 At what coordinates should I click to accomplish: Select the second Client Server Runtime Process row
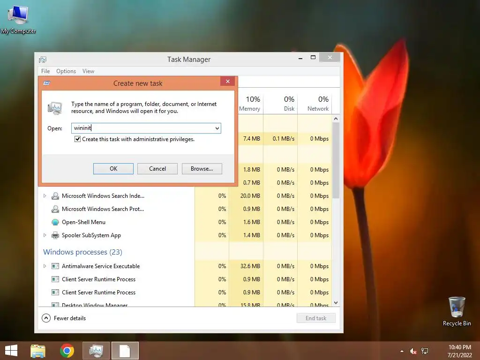(185, 292)
